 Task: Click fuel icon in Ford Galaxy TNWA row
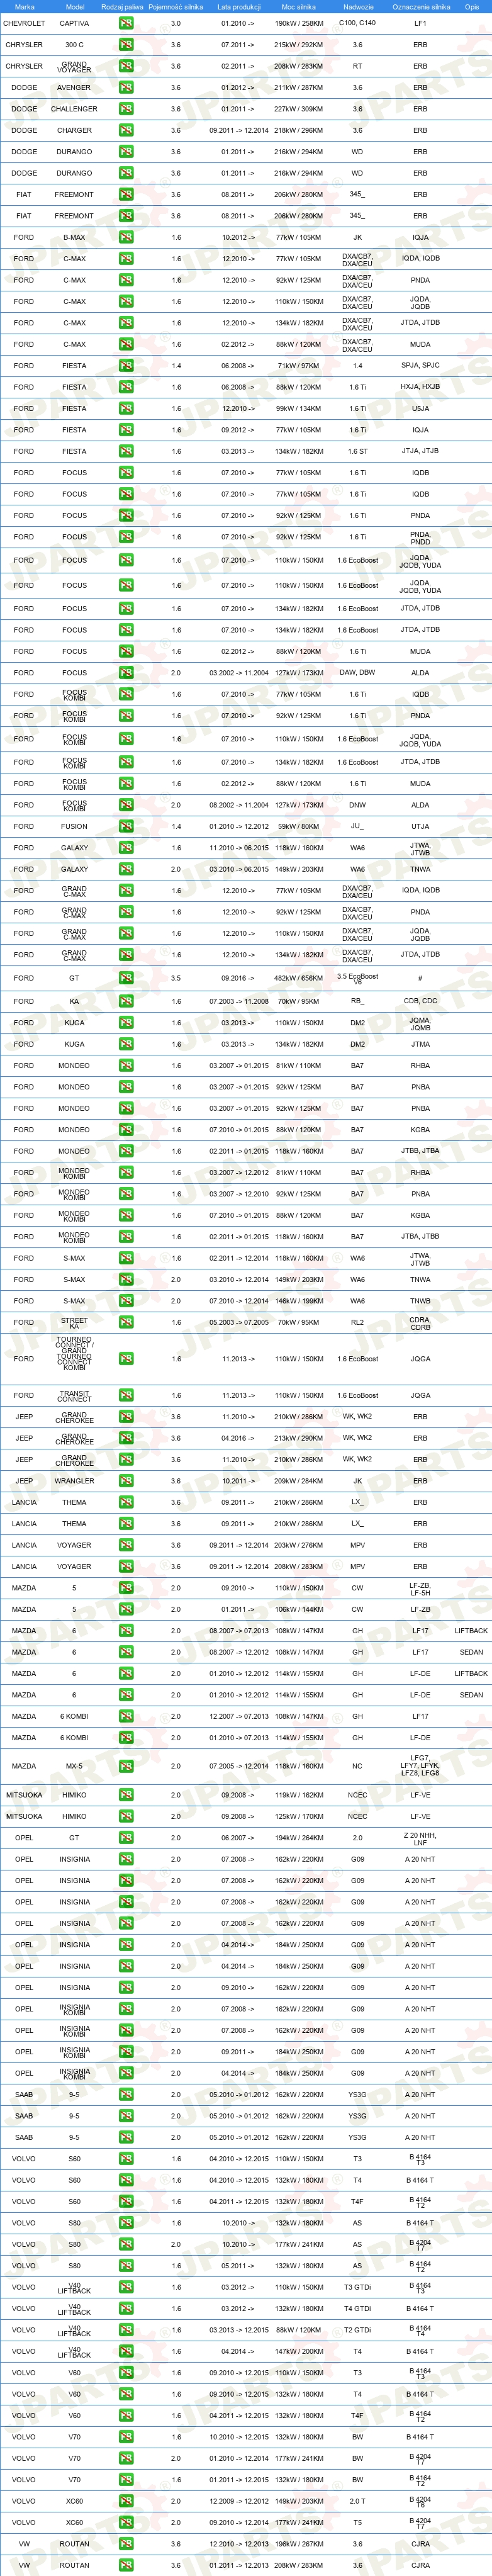pos(126,870)
